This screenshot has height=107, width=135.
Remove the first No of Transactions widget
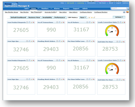tap(64, 22)
